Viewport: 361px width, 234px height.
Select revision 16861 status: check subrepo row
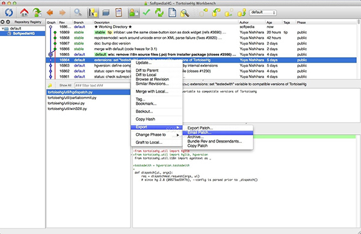pyautogui.click(x=202, y=76)
